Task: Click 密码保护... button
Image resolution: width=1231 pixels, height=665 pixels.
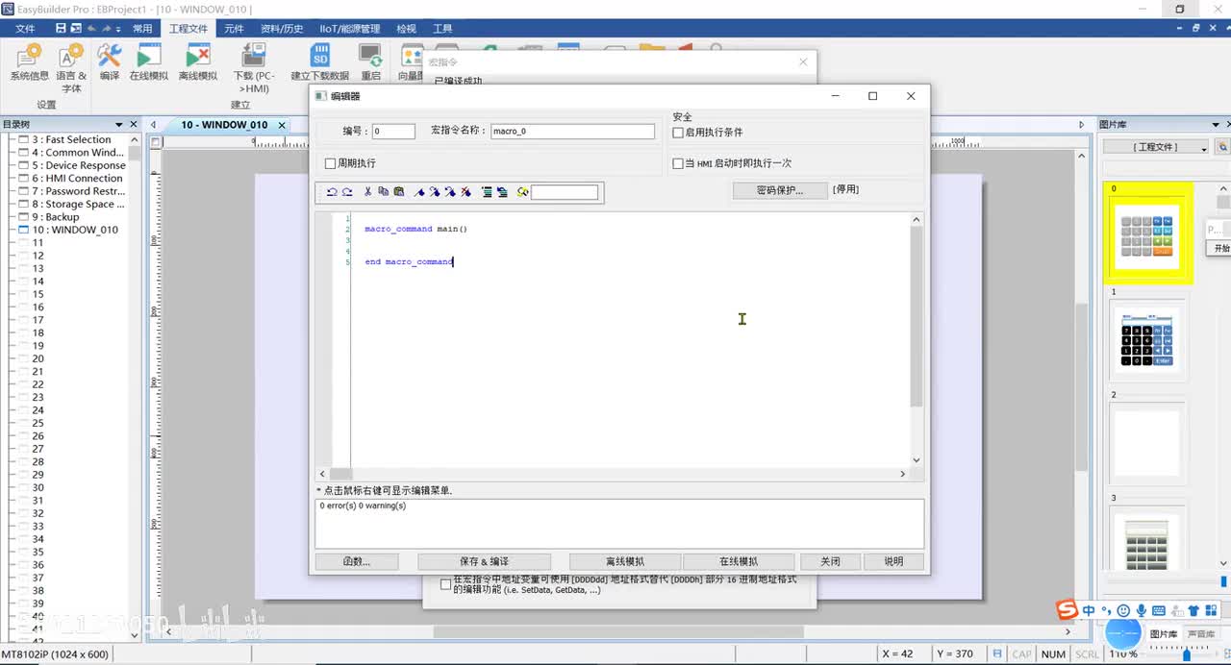Action: pyautogui.click(x=779, y=190)
